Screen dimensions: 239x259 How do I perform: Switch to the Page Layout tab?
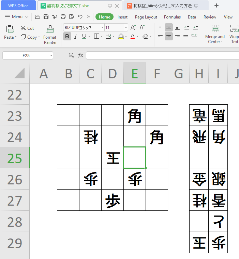146,17
